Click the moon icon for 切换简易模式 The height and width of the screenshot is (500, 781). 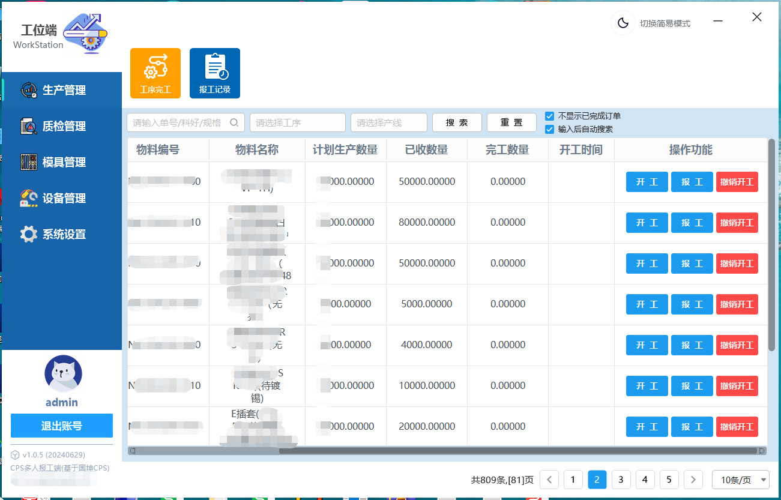[623, 23]
